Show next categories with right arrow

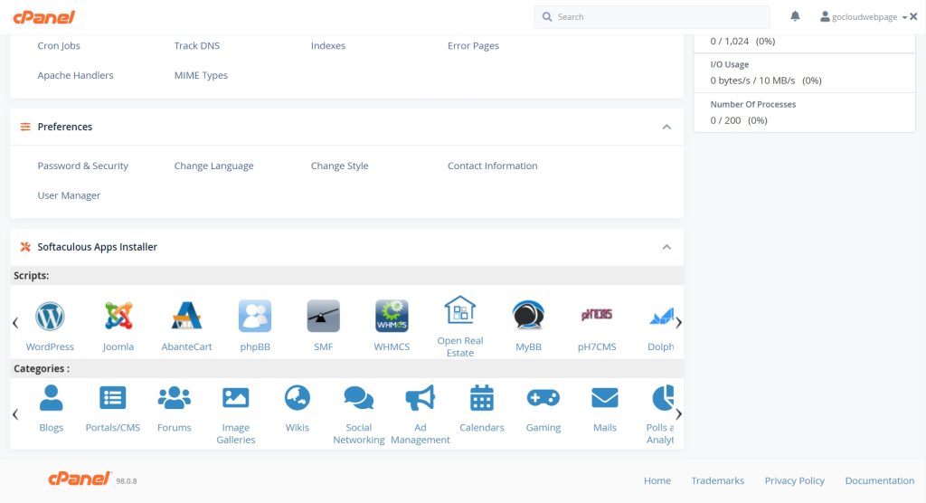point(678,414)
